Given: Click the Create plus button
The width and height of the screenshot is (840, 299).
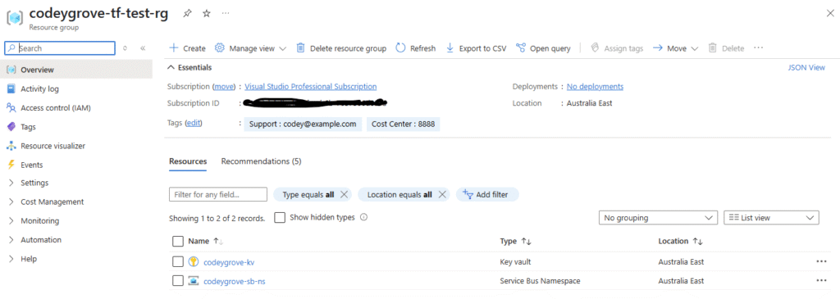Looking at the screenshot, I should coord(188,48).
